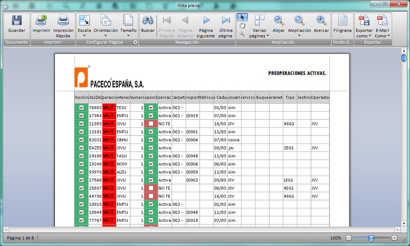Click the horizontal scrollbar right arrow
This screenshot has width=410, height=246.
coord(398,230)
